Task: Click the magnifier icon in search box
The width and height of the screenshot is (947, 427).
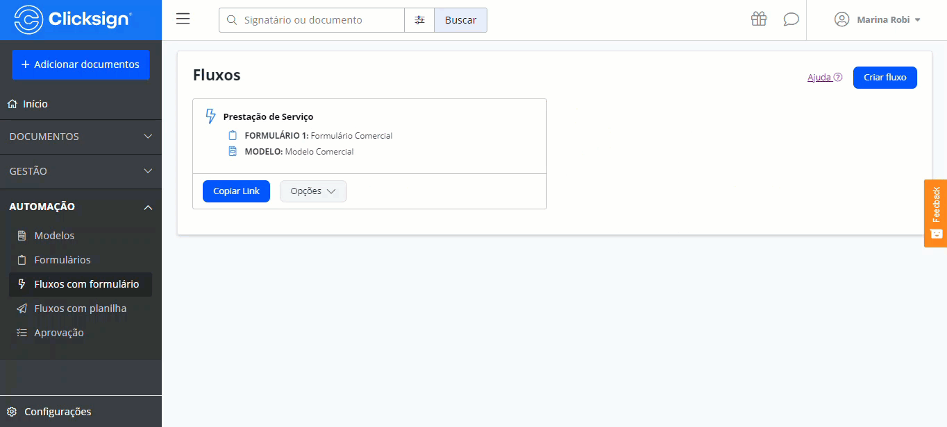Action: point(232,20)
